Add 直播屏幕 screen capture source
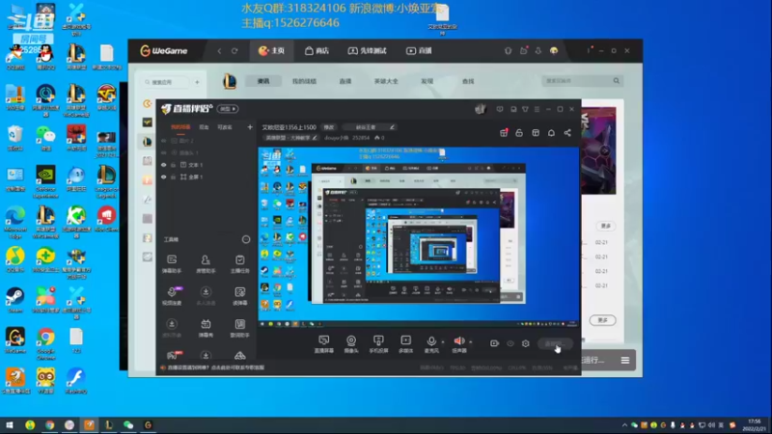 pos(324,344)
